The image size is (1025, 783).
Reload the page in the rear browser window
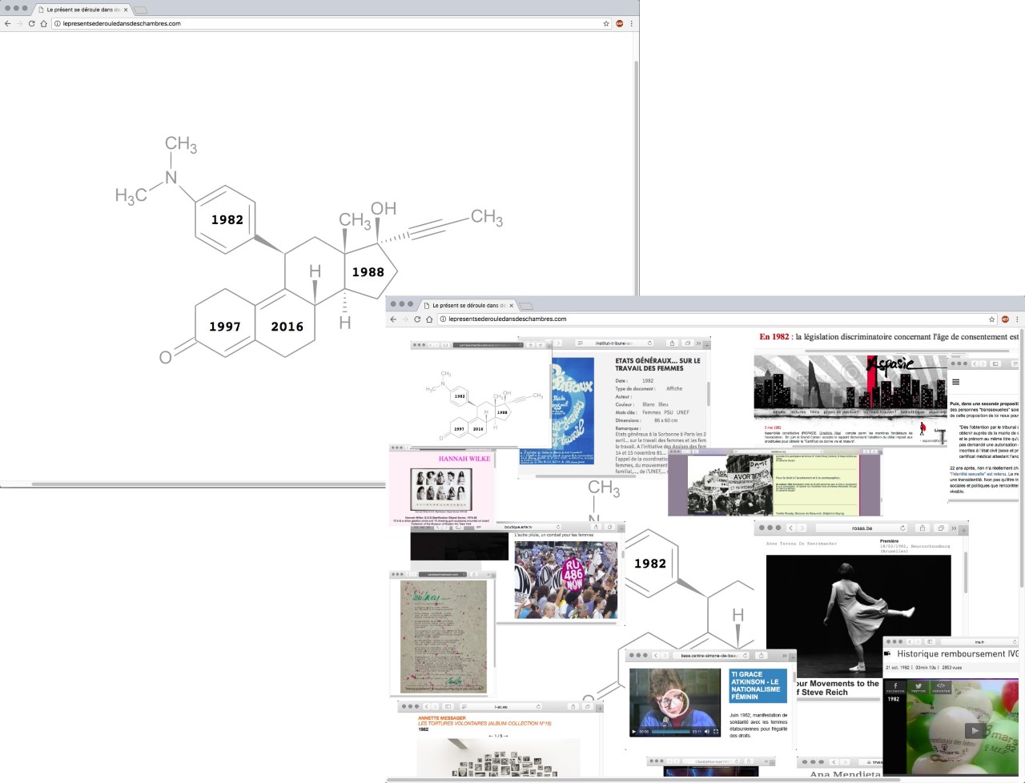point(31,23)
